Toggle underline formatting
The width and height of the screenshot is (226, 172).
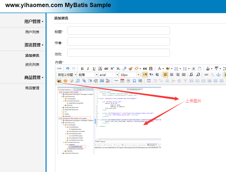point(94,69)
